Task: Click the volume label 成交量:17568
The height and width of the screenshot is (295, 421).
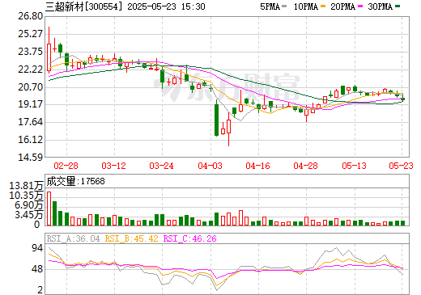Action: pyautogui.click(x=75, y=181)
